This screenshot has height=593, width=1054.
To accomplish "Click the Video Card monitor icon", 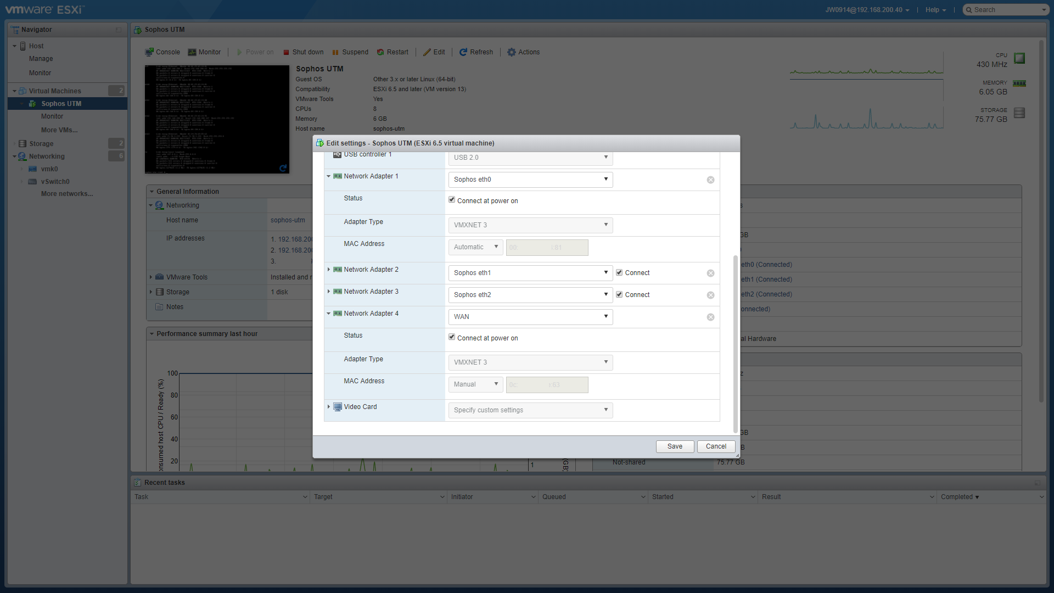I will coord(338,407).
